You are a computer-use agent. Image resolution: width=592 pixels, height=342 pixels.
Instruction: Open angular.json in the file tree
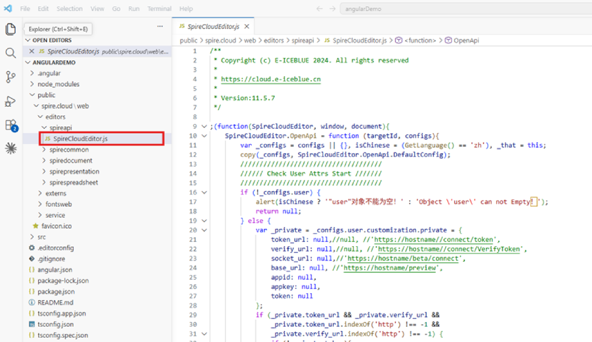click(55, 270)
